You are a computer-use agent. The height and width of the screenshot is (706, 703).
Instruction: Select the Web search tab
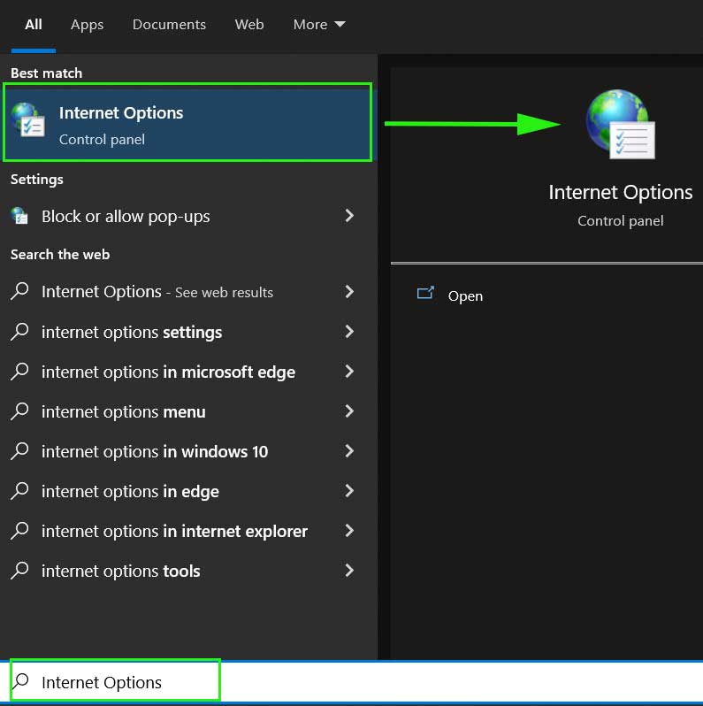(x=248, y=24)
